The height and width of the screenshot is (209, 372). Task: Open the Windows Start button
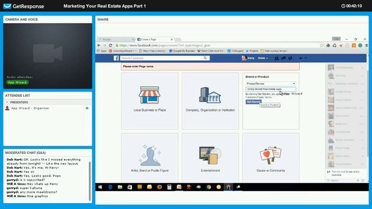100,187
